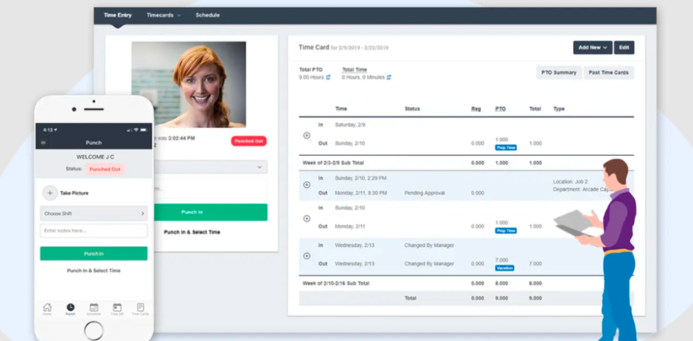Switch to the Schedule tab

point(207,15)
